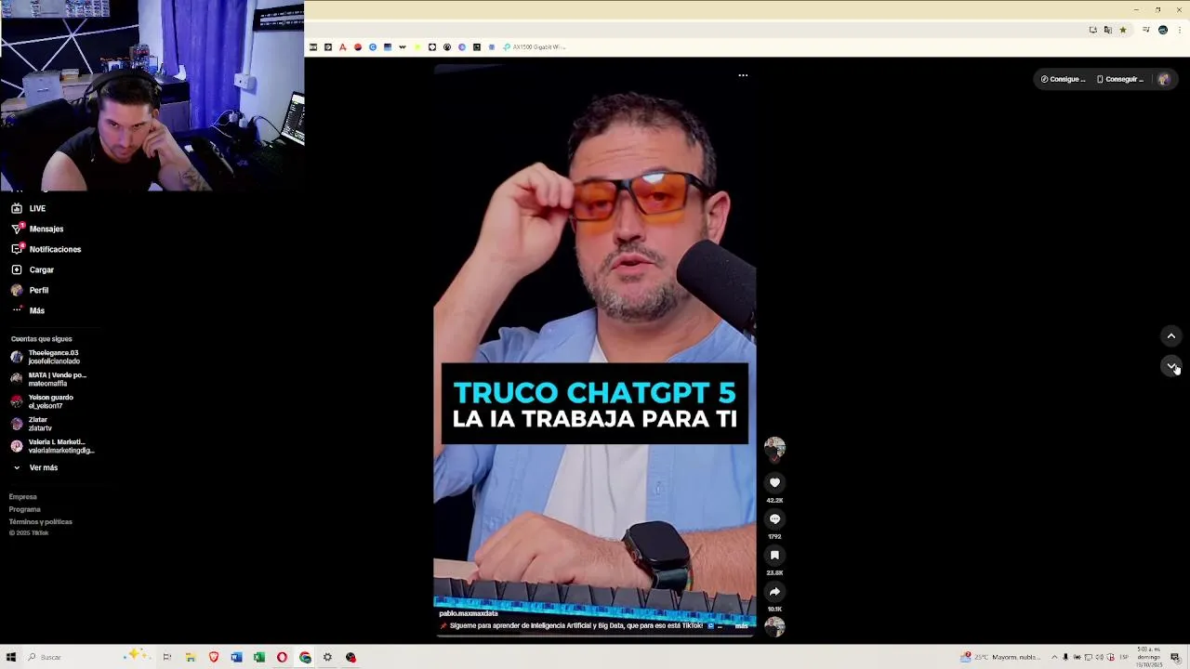Open Word from the taskbar

tap(236, 657)
